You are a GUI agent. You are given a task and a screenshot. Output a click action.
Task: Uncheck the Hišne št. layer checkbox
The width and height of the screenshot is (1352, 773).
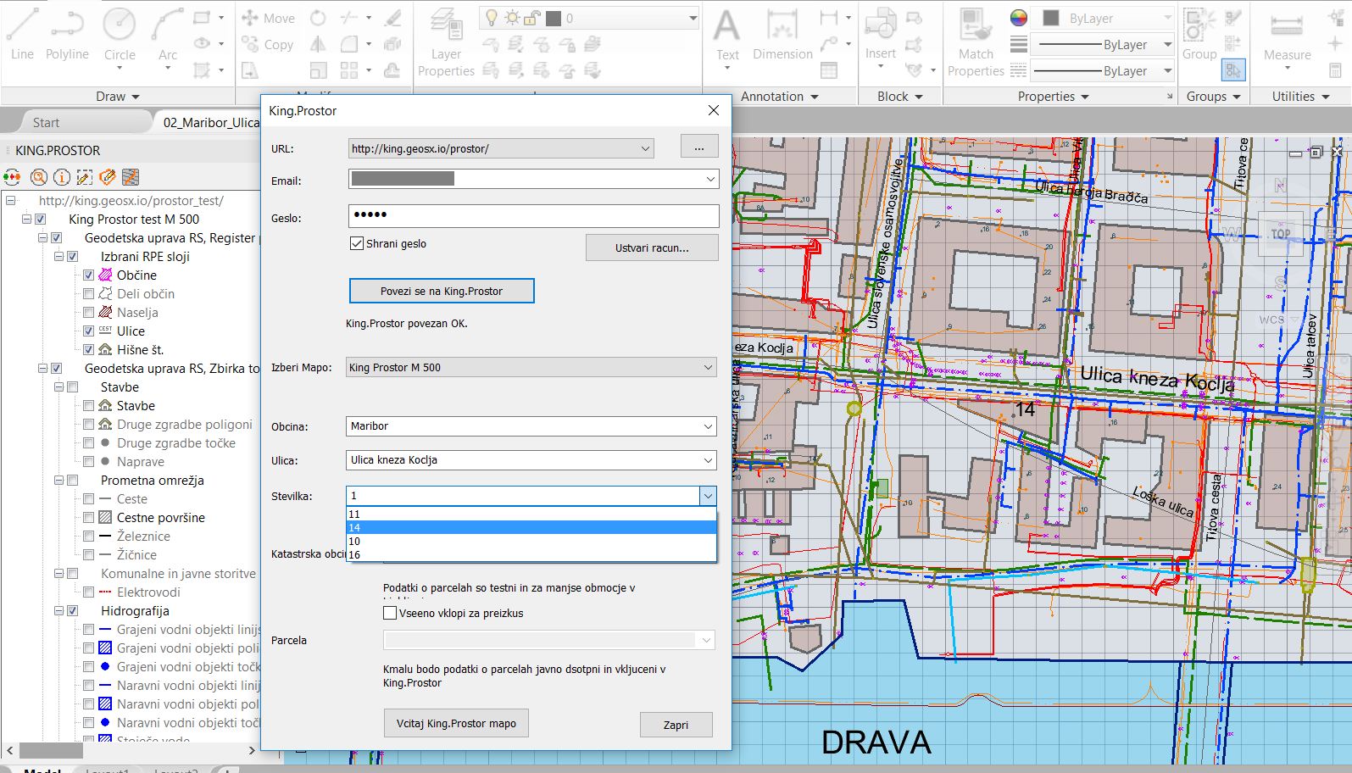coord(88,349)
